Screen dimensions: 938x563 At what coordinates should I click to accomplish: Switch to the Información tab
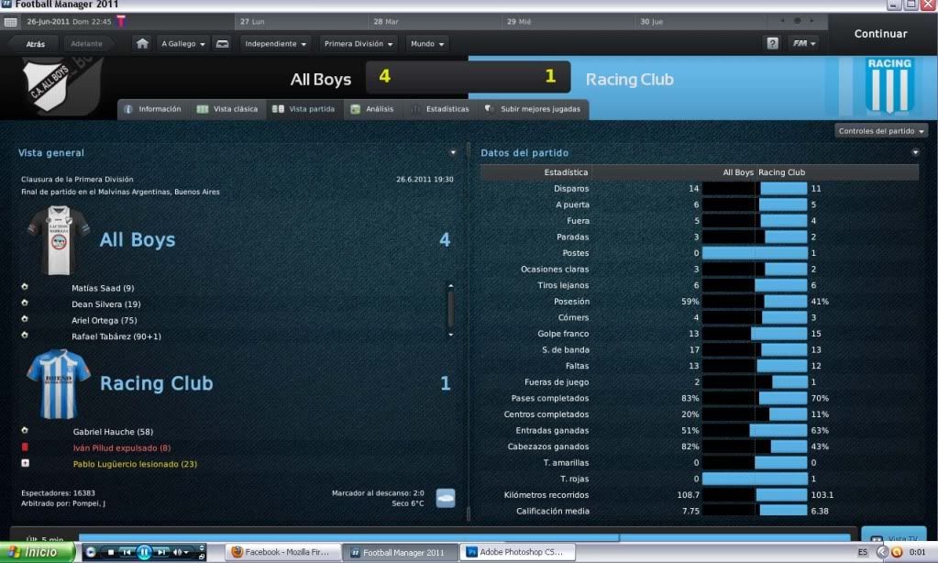(x=153, y=109)
